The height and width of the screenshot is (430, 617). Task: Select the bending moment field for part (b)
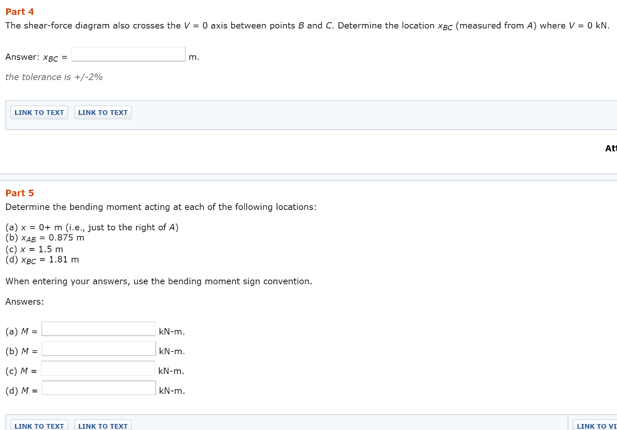coord(98,348)
